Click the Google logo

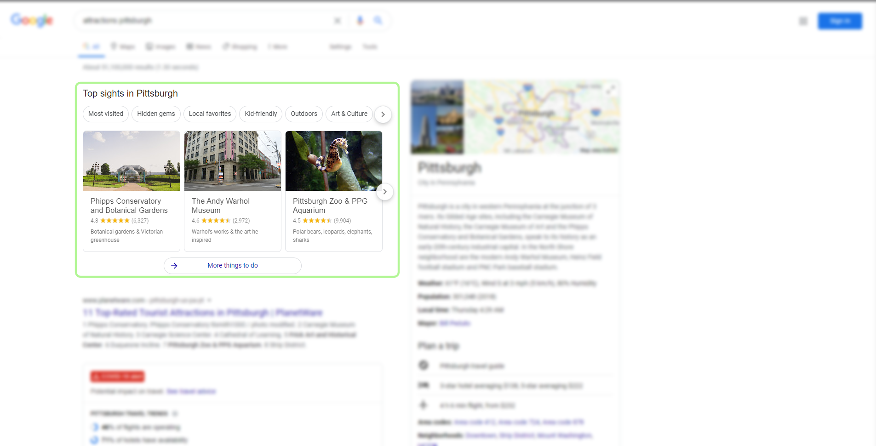[x=32, y=20]
